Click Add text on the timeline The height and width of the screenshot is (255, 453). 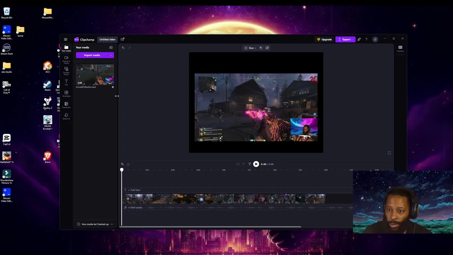134,190
